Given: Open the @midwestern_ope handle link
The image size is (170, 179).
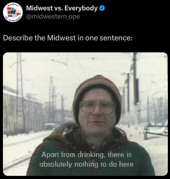Looking at the screenshot, I should 53,17.
